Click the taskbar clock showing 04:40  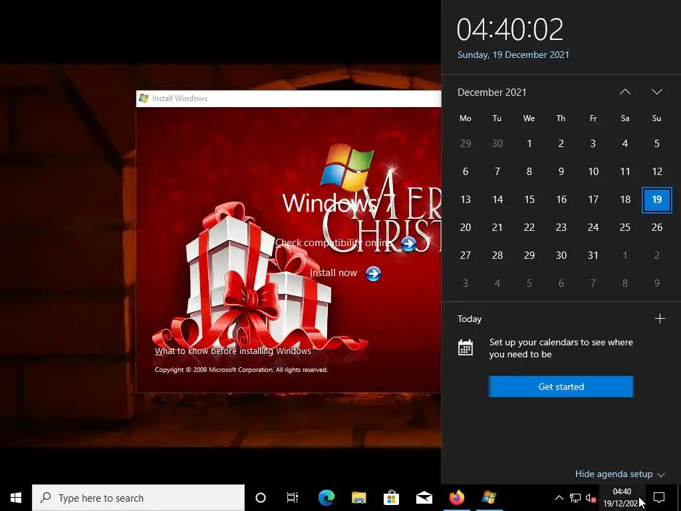coord(622,498)
